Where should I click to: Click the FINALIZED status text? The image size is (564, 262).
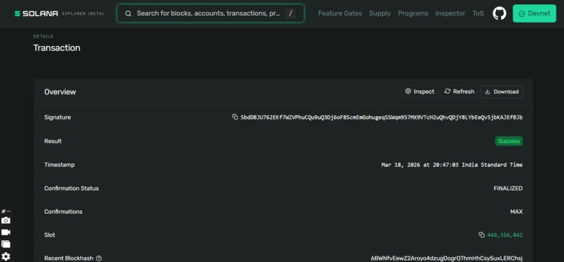(x=508, y=189)
